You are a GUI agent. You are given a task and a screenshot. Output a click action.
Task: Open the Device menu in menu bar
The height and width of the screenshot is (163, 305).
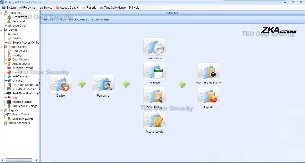46,8
